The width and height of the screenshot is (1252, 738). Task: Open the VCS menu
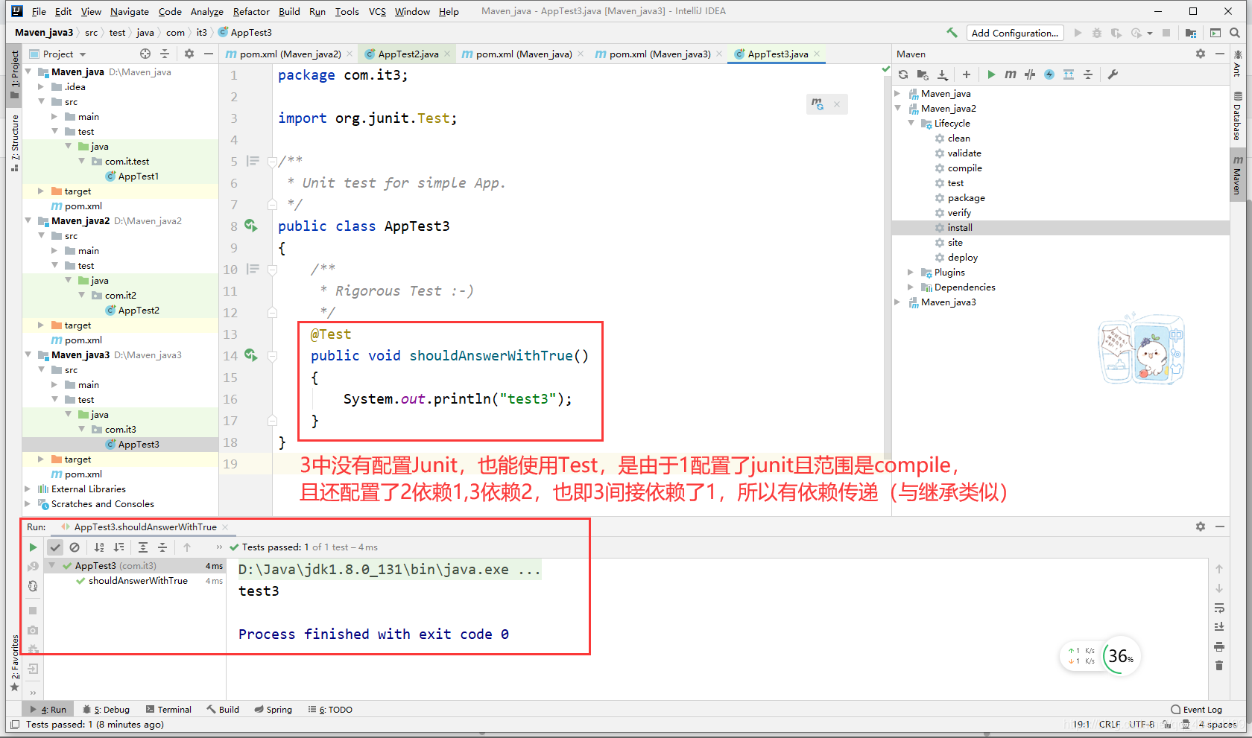click(377, 11)
